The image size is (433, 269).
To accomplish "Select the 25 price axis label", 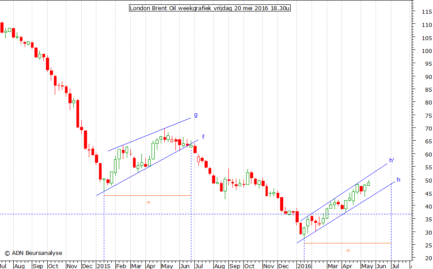I will coord(428,245).
